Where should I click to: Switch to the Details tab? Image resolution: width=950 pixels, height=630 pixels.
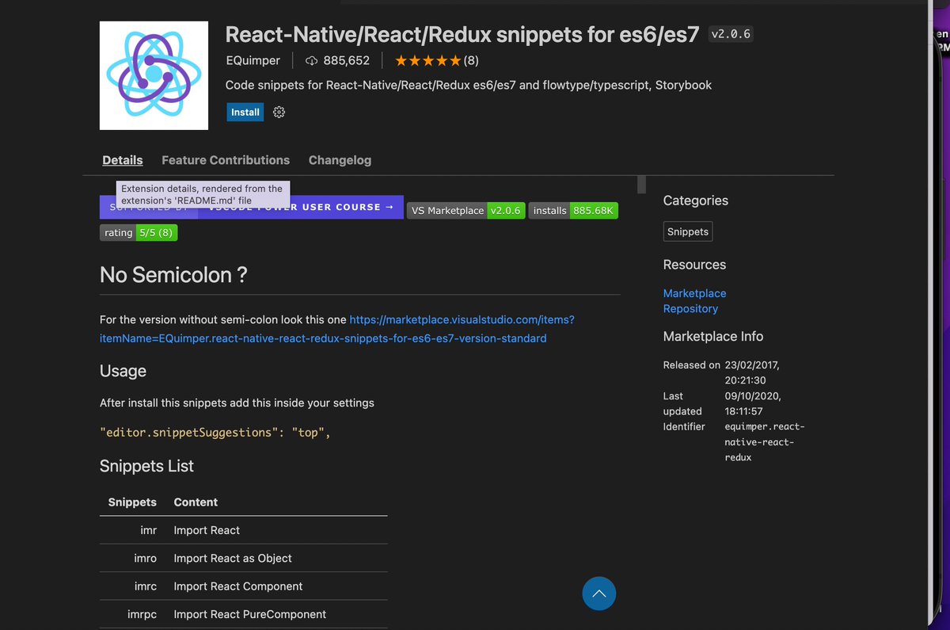123,160
